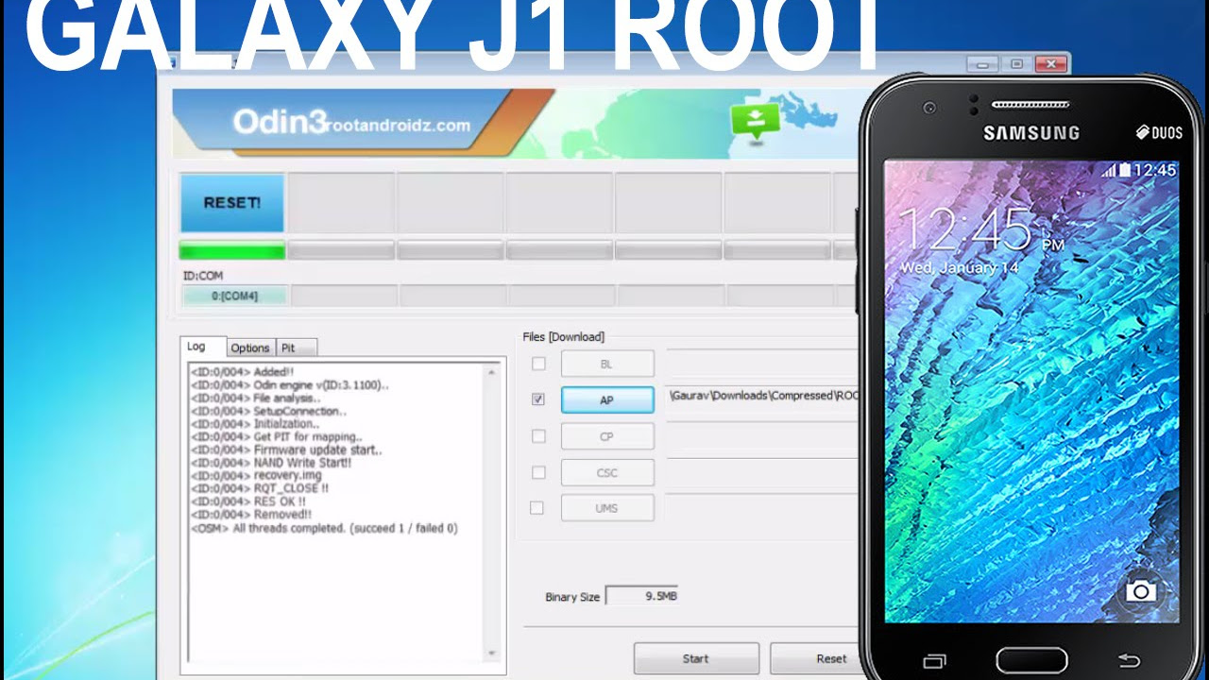Tap the phone's back key
The image size is (1209, 680).
(1128, 660)
